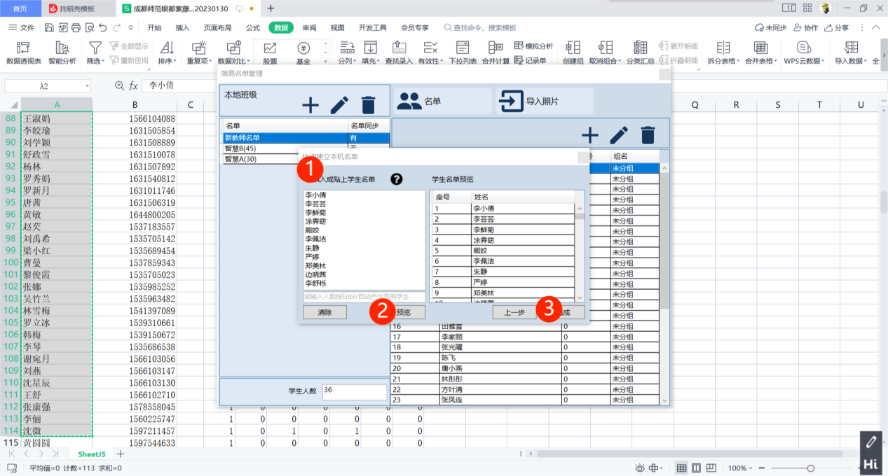Delete student using right panel trash icon
Viewport: 888px width, 476px height.
click(648, 135)
